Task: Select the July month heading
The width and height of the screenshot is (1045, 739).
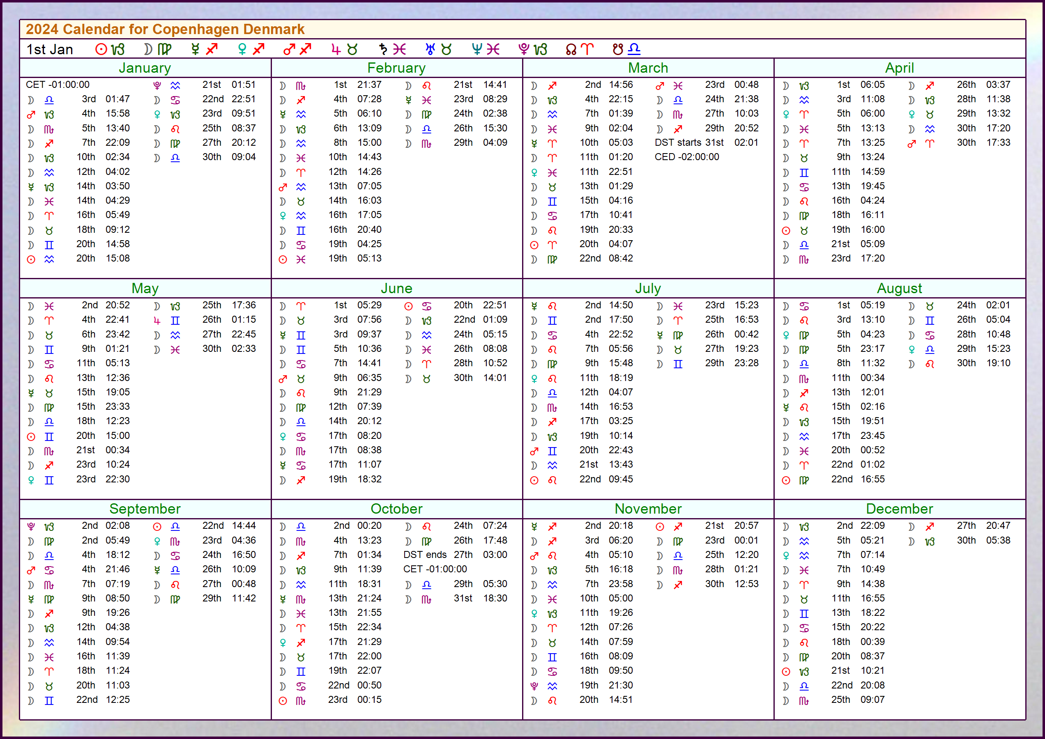Action: (648, 289)
